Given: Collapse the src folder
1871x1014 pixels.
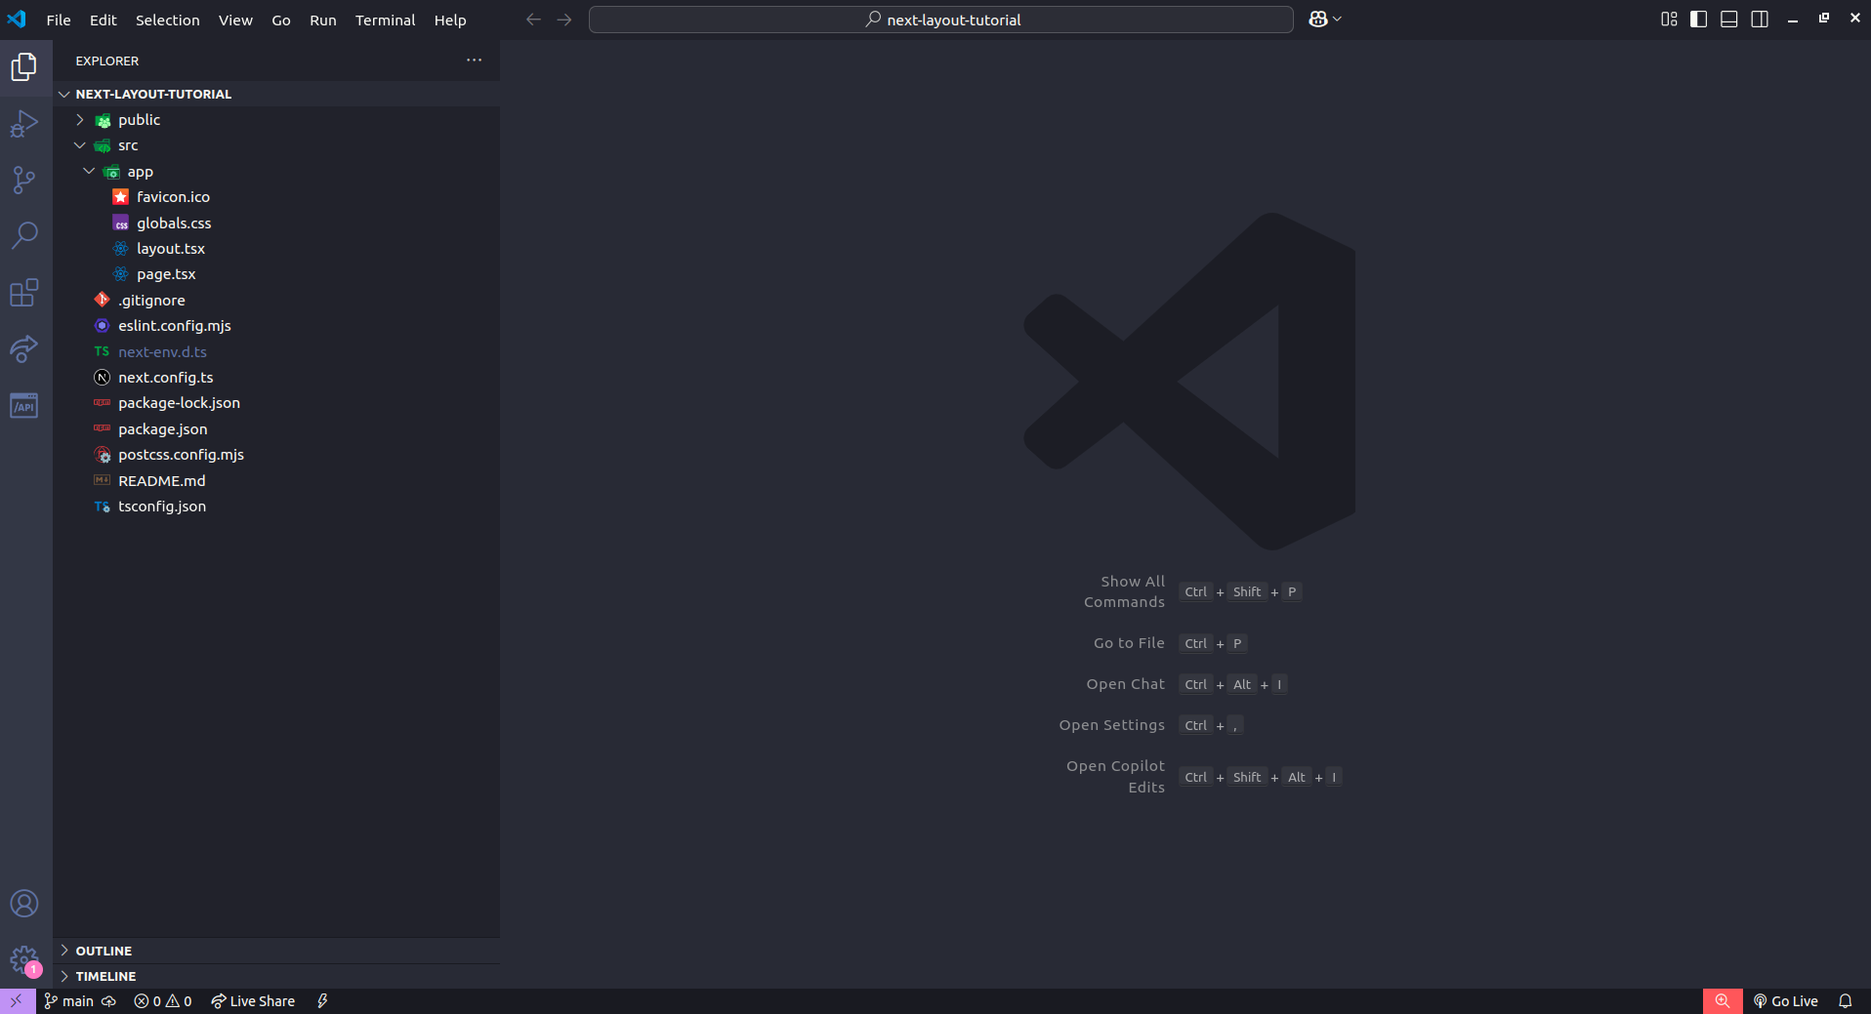Looking at the screenshot, I should 277,145.
